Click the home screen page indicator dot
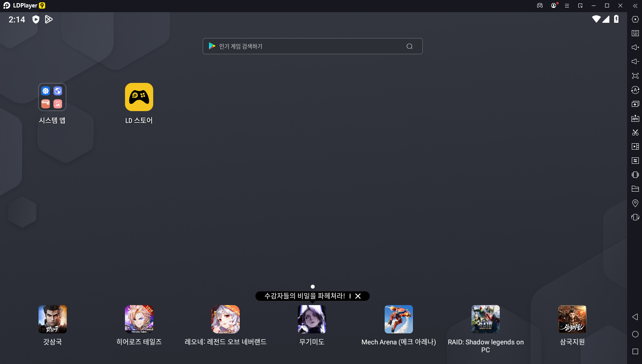 pos(313,287)
